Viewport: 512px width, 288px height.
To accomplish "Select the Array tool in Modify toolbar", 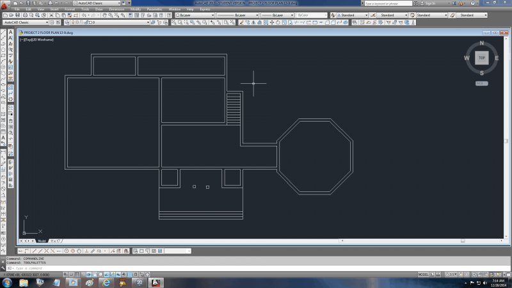I will [266, 22].
